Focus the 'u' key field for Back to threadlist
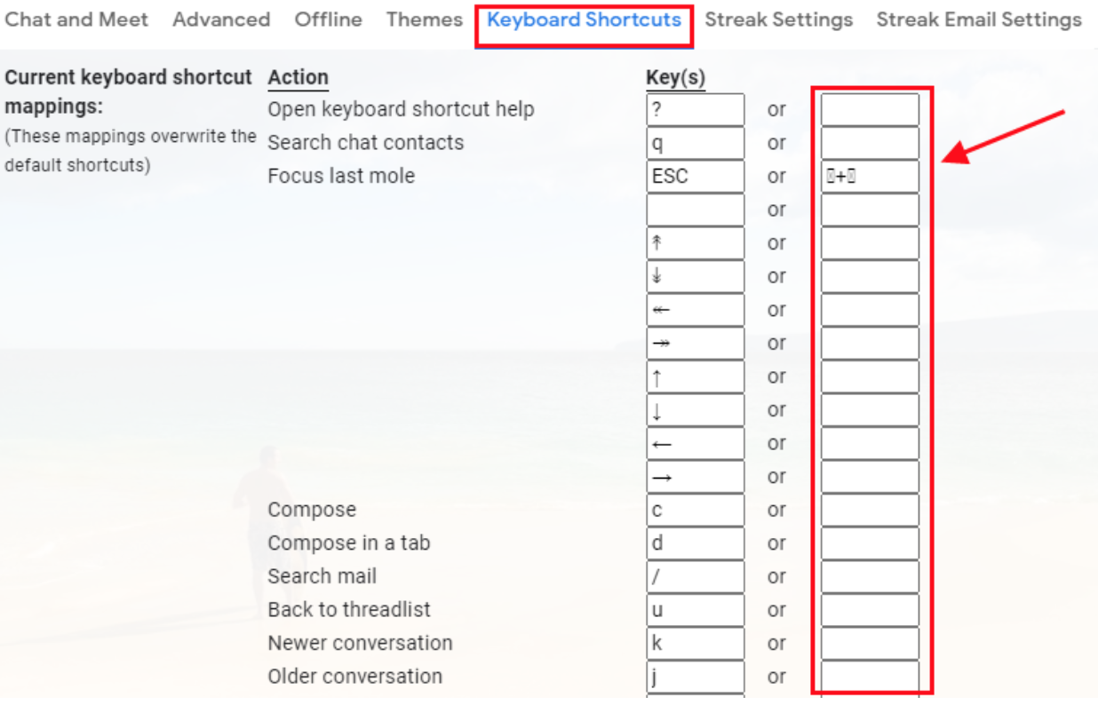The image size is (1098, 705). tap(695, 610)
